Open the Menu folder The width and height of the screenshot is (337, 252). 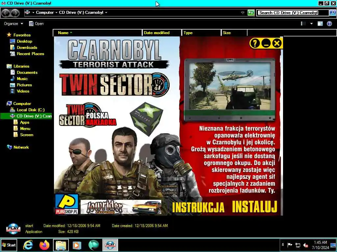[x=25, y=128]
